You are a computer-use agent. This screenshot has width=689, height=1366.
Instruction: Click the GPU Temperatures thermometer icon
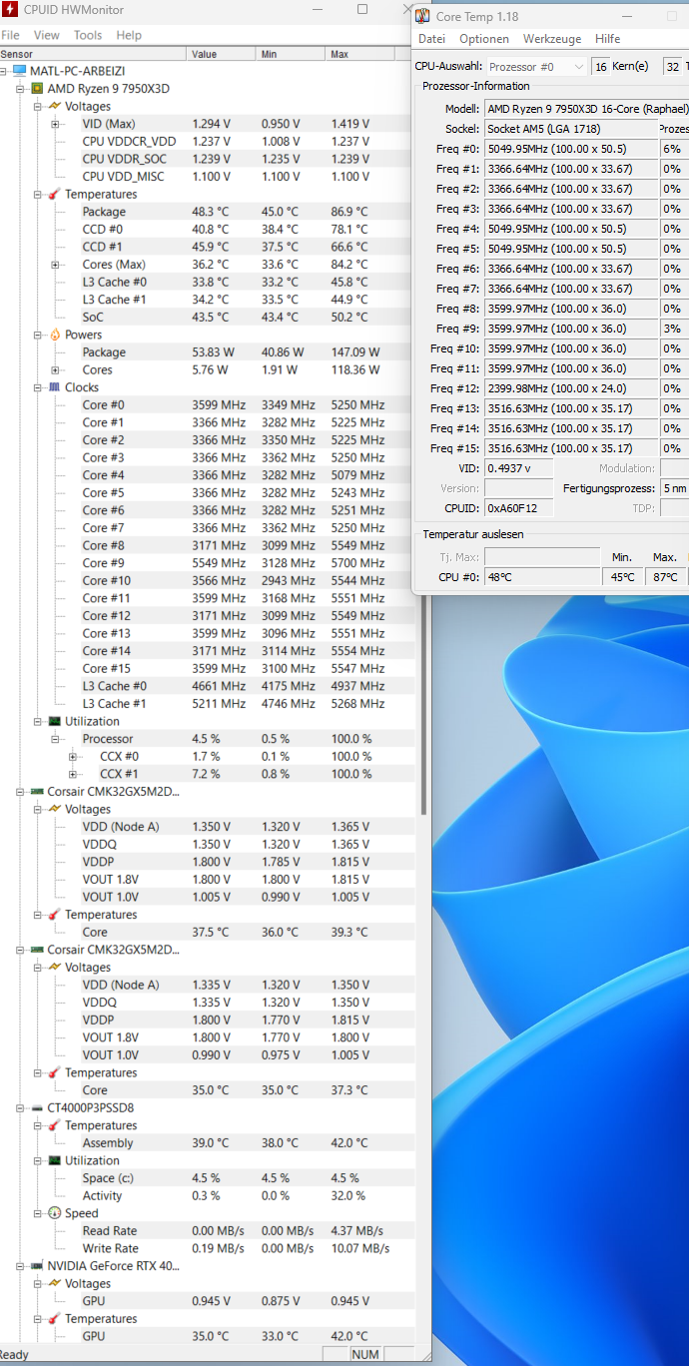click(x=54, y=1318)
